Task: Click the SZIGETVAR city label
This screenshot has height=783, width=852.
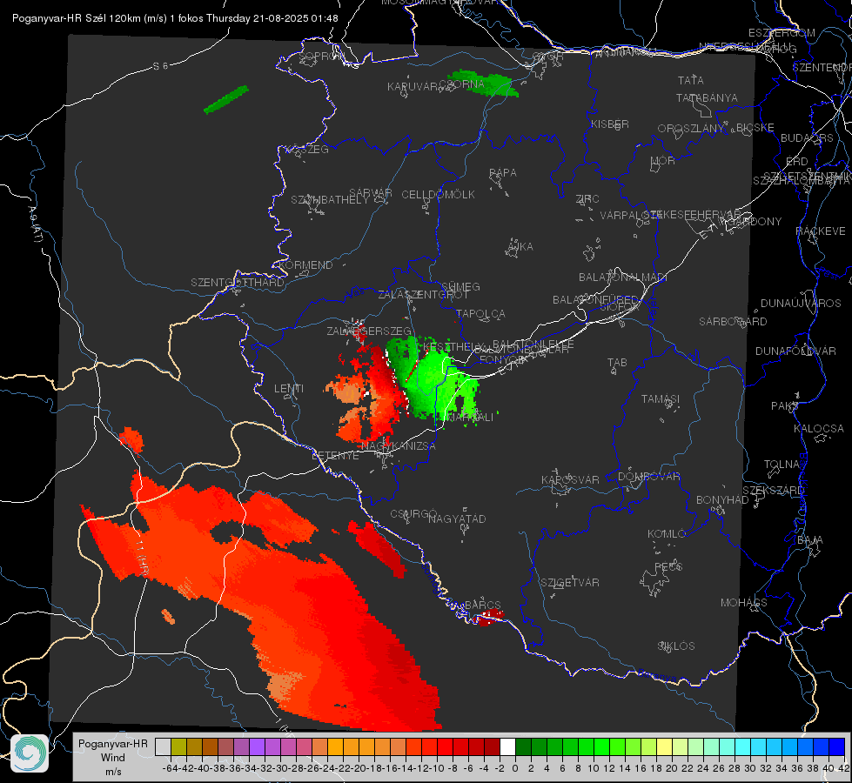Action: (x=569, y=583)
